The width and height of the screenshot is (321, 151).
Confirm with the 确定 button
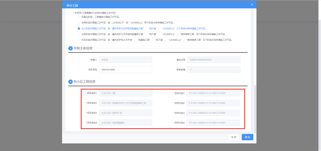248,137
